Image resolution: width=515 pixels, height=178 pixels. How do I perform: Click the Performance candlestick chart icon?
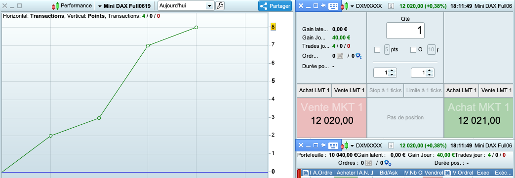pyautogui.click(x=56, y=6)
